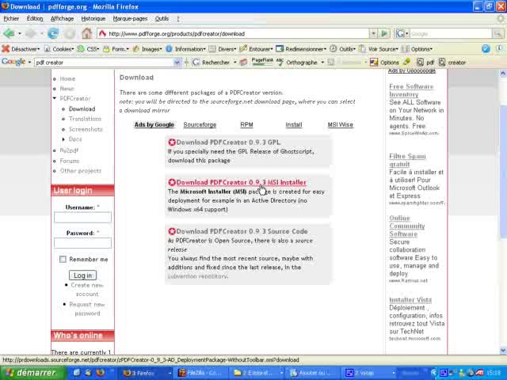The width and height of the screenshot is (507, 380).
Task: Click Download PDFCreator 0.9.3 Source Code link
Action: pos(242,231)
